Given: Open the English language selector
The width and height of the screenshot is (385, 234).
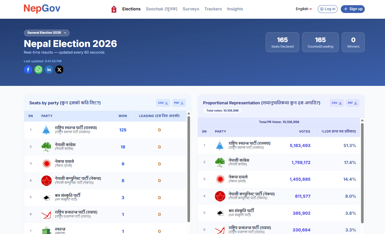Looking at the screenshot, I should 304,9.
